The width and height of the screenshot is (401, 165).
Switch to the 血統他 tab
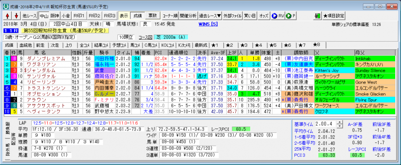click(26, 45)
